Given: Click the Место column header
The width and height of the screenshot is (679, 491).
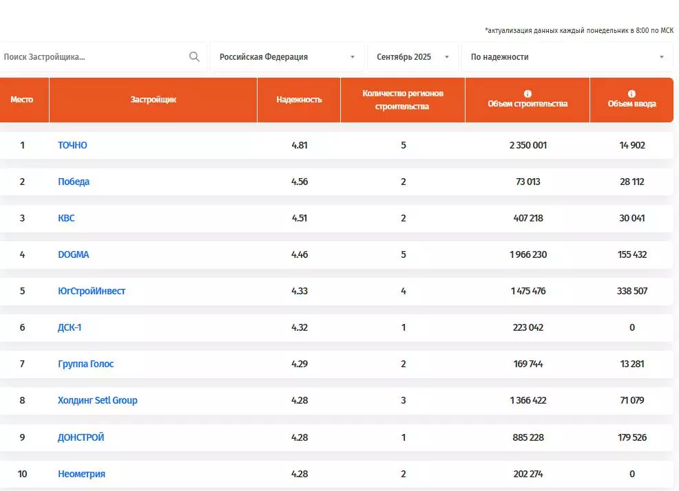Looking at the screenshot, I should click(21, 100).
